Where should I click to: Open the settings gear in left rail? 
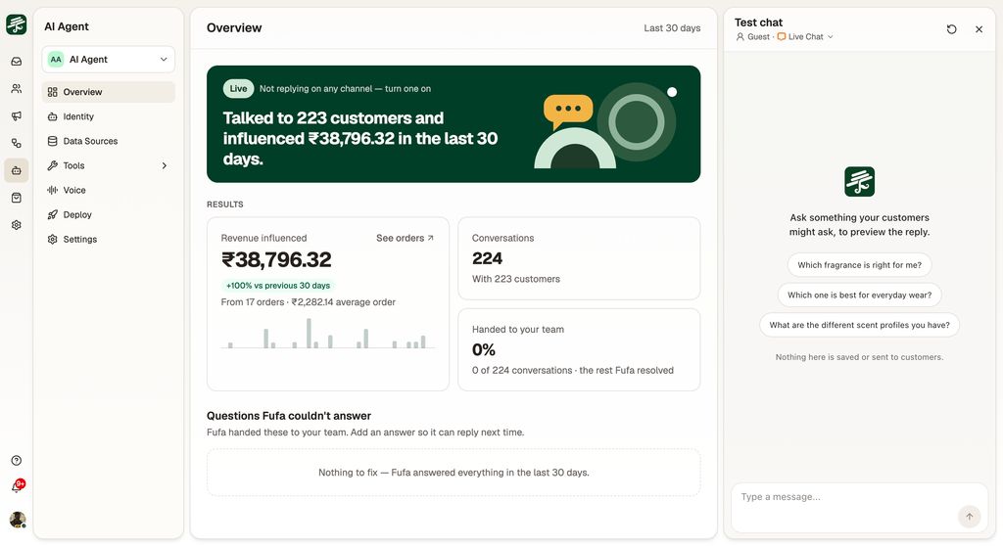point(17,225)
